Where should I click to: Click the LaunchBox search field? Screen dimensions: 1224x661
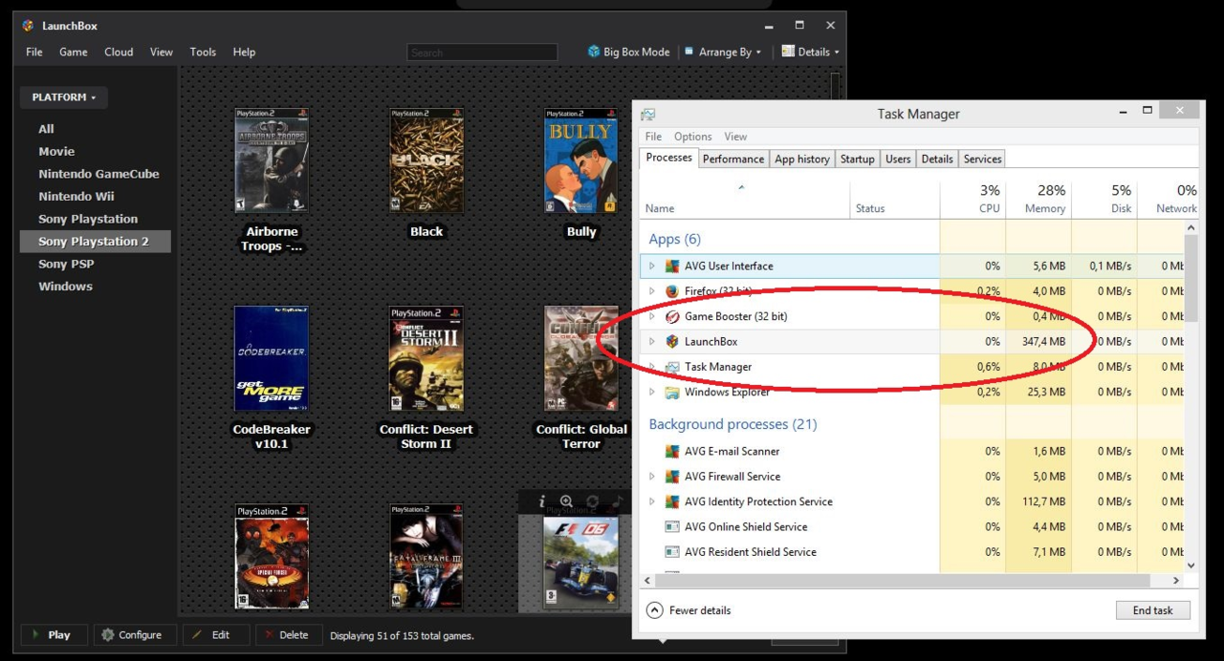[x=482, y=53]
